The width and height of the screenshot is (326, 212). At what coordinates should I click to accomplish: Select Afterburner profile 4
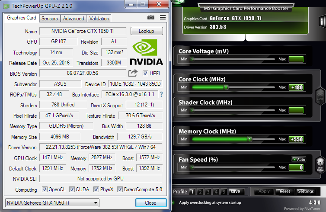[216, 192]
